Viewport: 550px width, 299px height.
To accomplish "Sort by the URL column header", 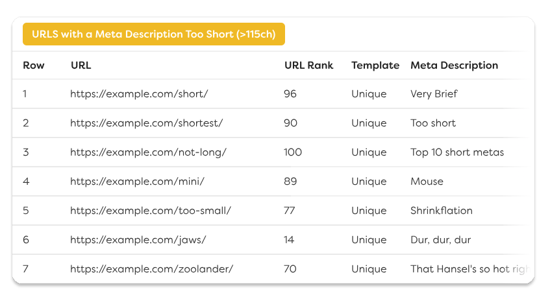I will (81, 66).
